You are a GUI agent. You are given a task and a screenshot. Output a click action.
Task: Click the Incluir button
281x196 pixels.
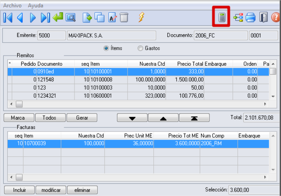pos(19,190)
